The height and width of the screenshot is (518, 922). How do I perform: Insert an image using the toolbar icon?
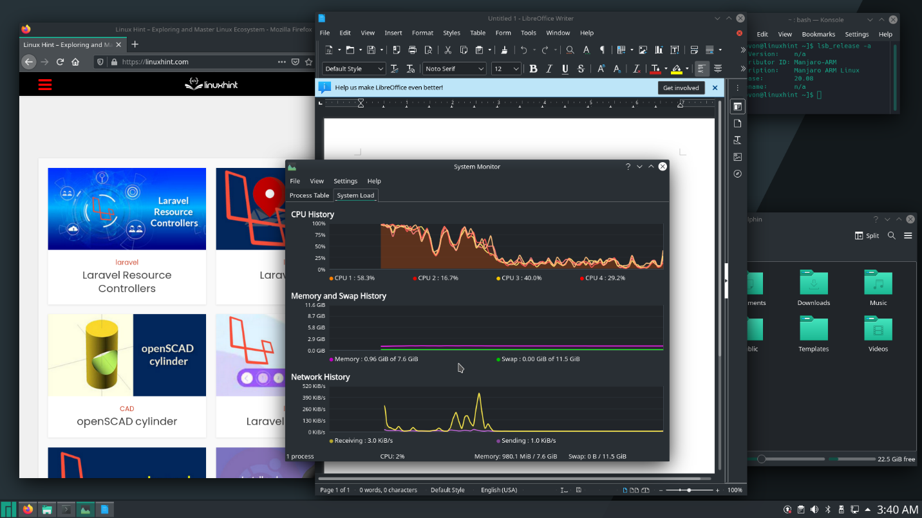(x=643, y=50)
